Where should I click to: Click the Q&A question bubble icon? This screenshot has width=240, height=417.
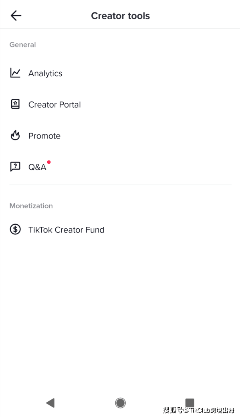(x=15, y=167)
